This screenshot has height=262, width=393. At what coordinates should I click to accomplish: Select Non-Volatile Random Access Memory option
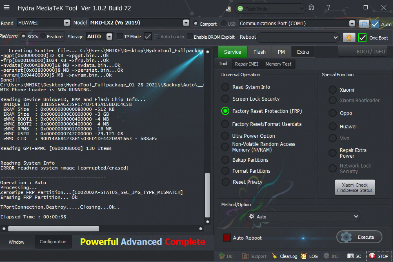(225, 147)
